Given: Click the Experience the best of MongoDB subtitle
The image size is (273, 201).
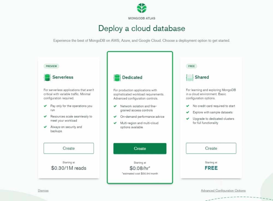Looking at the screenshot, I should coord(141,41).
